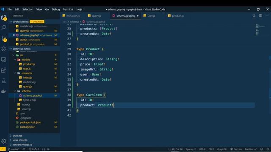271x152 pixels.
Task: Open the Debug menu
Action: coord(55,9)
